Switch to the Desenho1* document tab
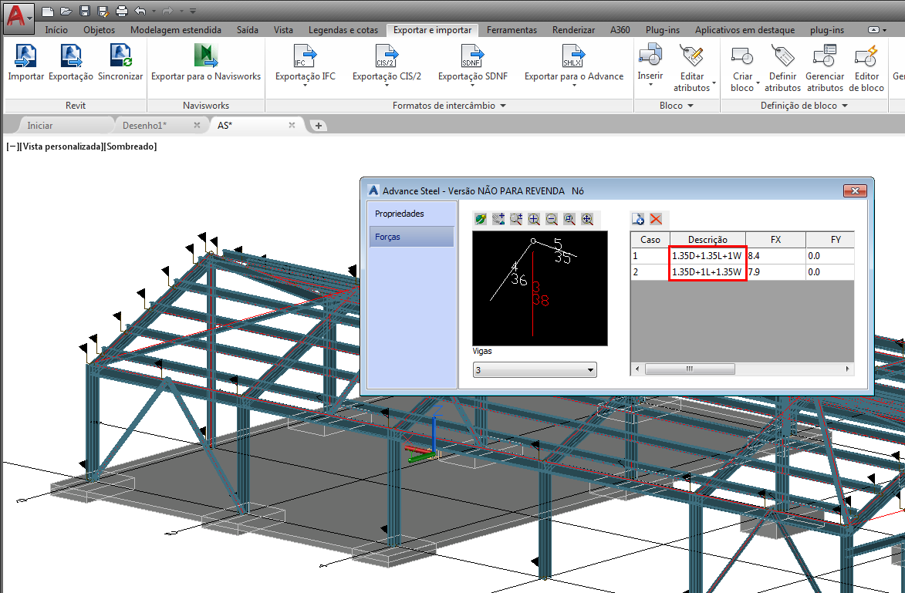Screen dimensions: 905x593 tap(144, 125)
